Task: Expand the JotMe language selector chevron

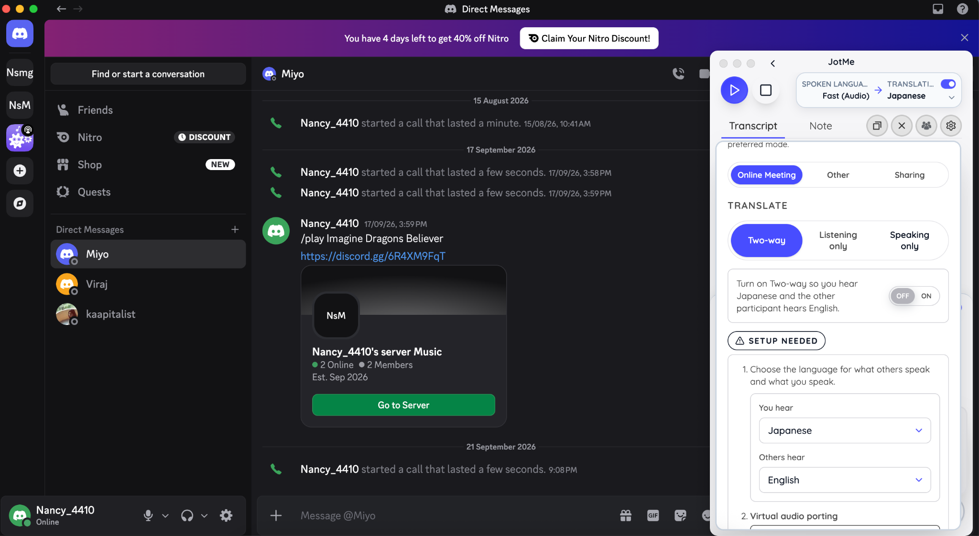Action: (951, 97)
